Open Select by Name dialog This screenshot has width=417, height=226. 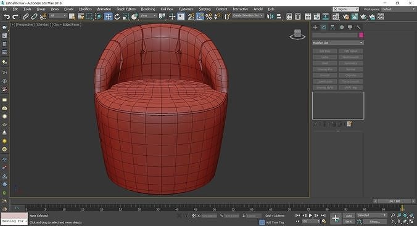[x=81, y=17]
